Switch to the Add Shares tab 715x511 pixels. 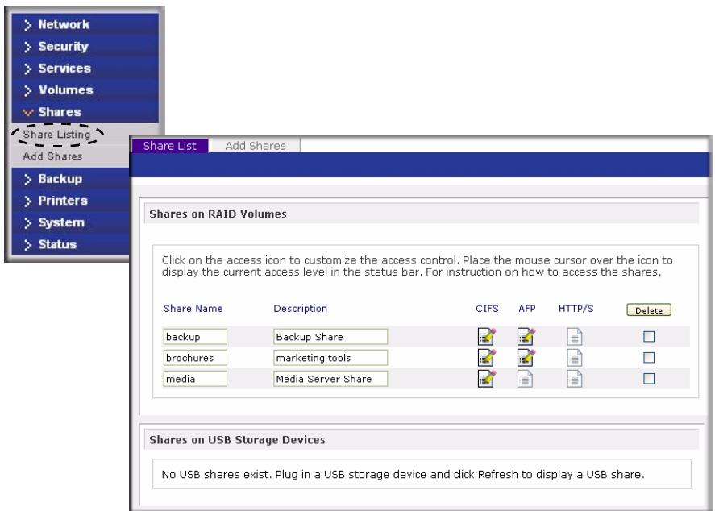[x=256, y=146]
